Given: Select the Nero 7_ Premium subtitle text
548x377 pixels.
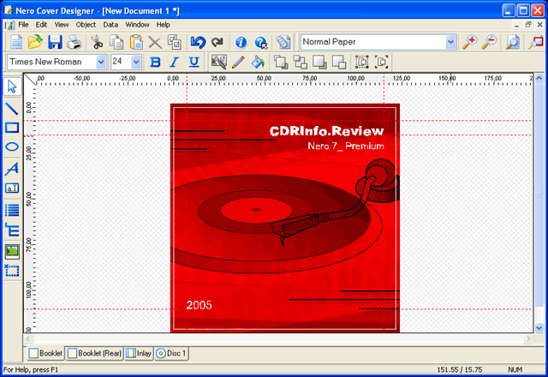Looking at the screenshot, I should click(346, 147).
